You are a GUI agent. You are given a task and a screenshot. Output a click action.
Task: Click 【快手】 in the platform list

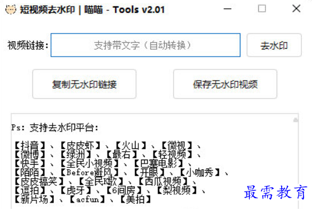[30, 164]
